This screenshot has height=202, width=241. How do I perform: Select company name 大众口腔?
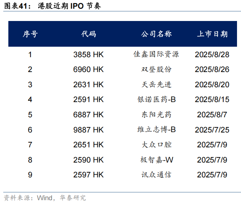point(156,144)
